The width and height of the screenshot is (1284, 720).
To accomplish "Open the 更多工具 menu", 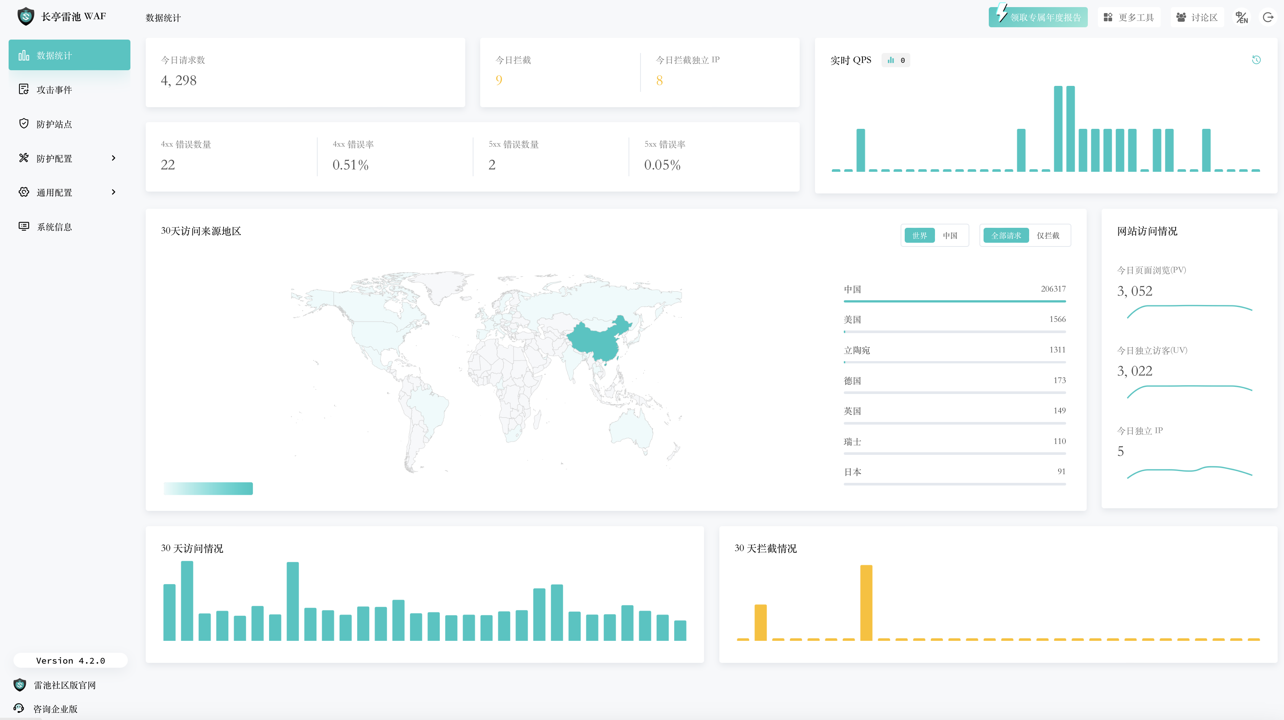I will click(x=1129, y=18).
